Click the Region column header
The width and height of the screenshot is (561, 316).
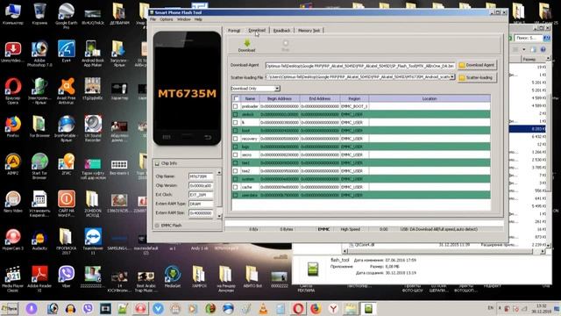point(354,98)
